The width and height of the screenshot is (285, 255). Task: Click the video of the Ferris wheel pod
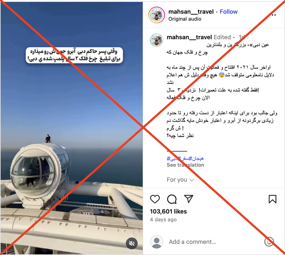pyautogui.click(x=72, y=128)
